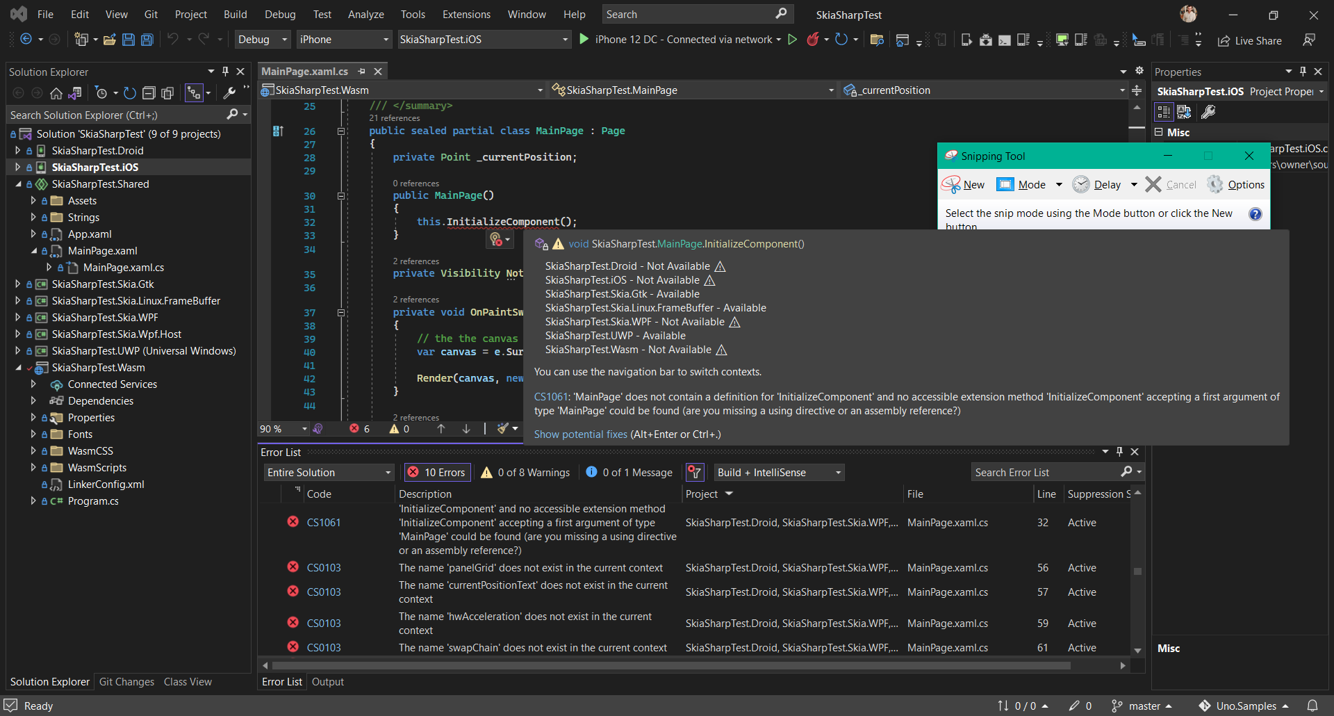Viewport: 1334px width, 716px height.
Task: Toggle the 0 of 1 Message filter
Action: (x=629, y=473)
